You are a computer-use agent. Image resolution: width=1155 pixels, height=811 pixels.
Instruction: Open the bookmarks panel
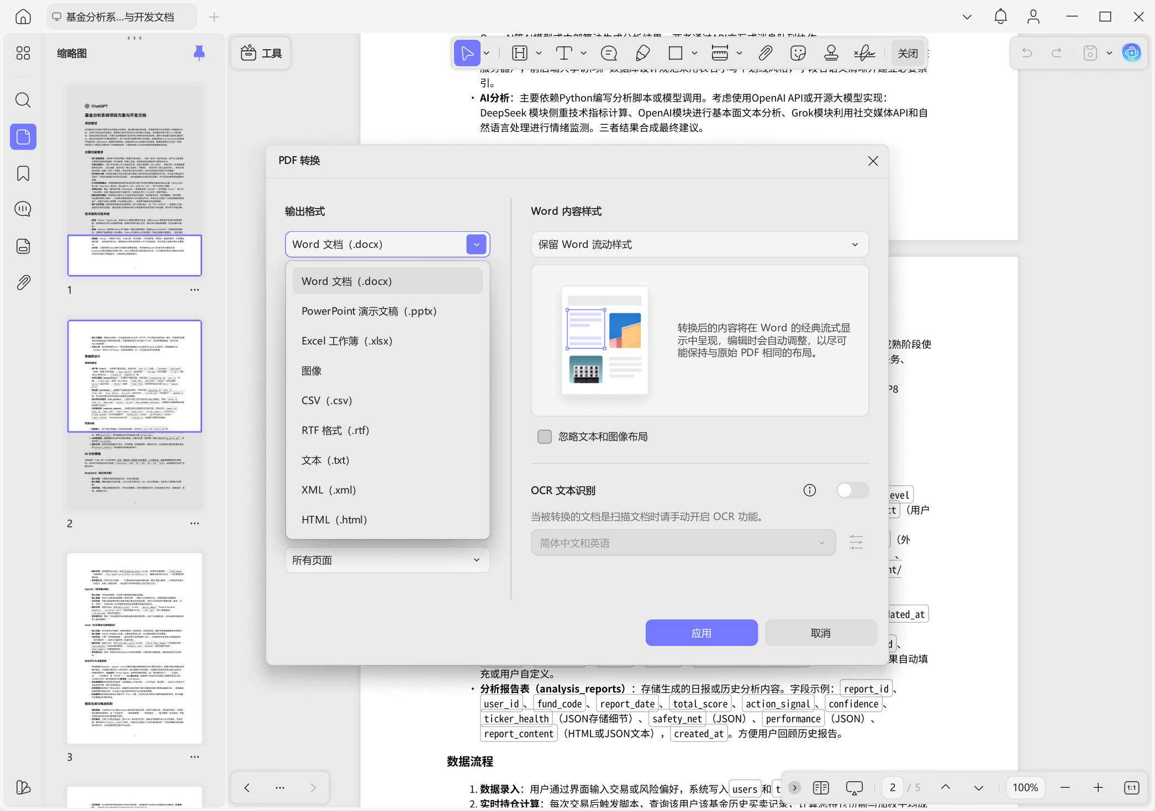pyautogui.click(x=23, y=173)
